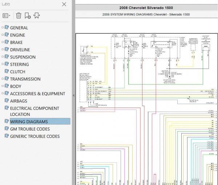This screenshot has height=185, width=218.
Task: Click the BRAKE bookmark ribbon icon
Action: tap(7, 42)
